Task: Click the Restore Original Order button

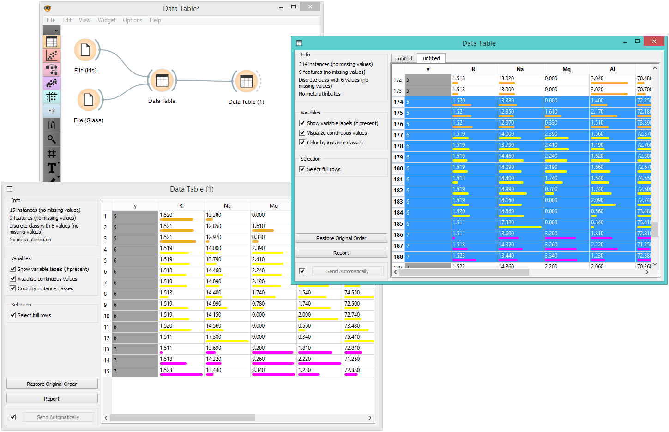Action: click(341, 238)
